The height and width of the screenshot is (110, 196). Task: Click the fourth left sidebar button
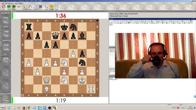pos(6,27)
